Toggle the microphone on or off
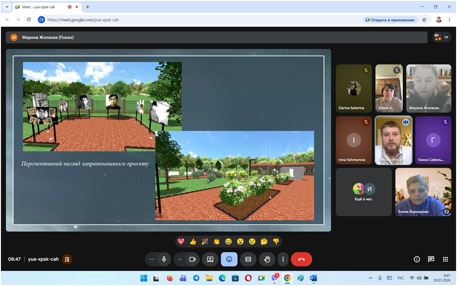The image size is (457, 286). (164, 259)
